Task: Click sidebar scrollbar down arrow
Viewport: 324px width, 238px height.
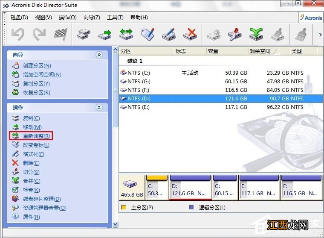Action: point(115,224)
